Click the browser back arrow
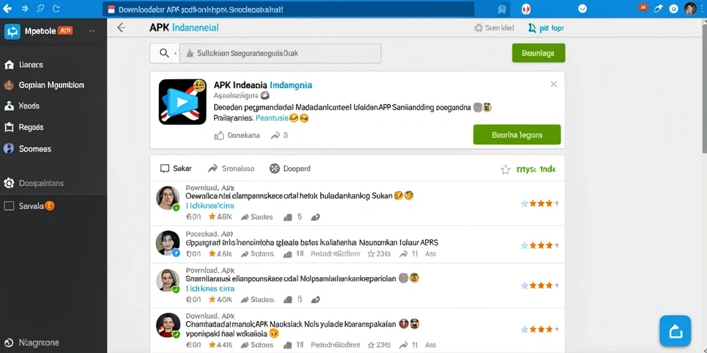Image resolution: width=707 pixels, height=353 pixels. point(7,8)
